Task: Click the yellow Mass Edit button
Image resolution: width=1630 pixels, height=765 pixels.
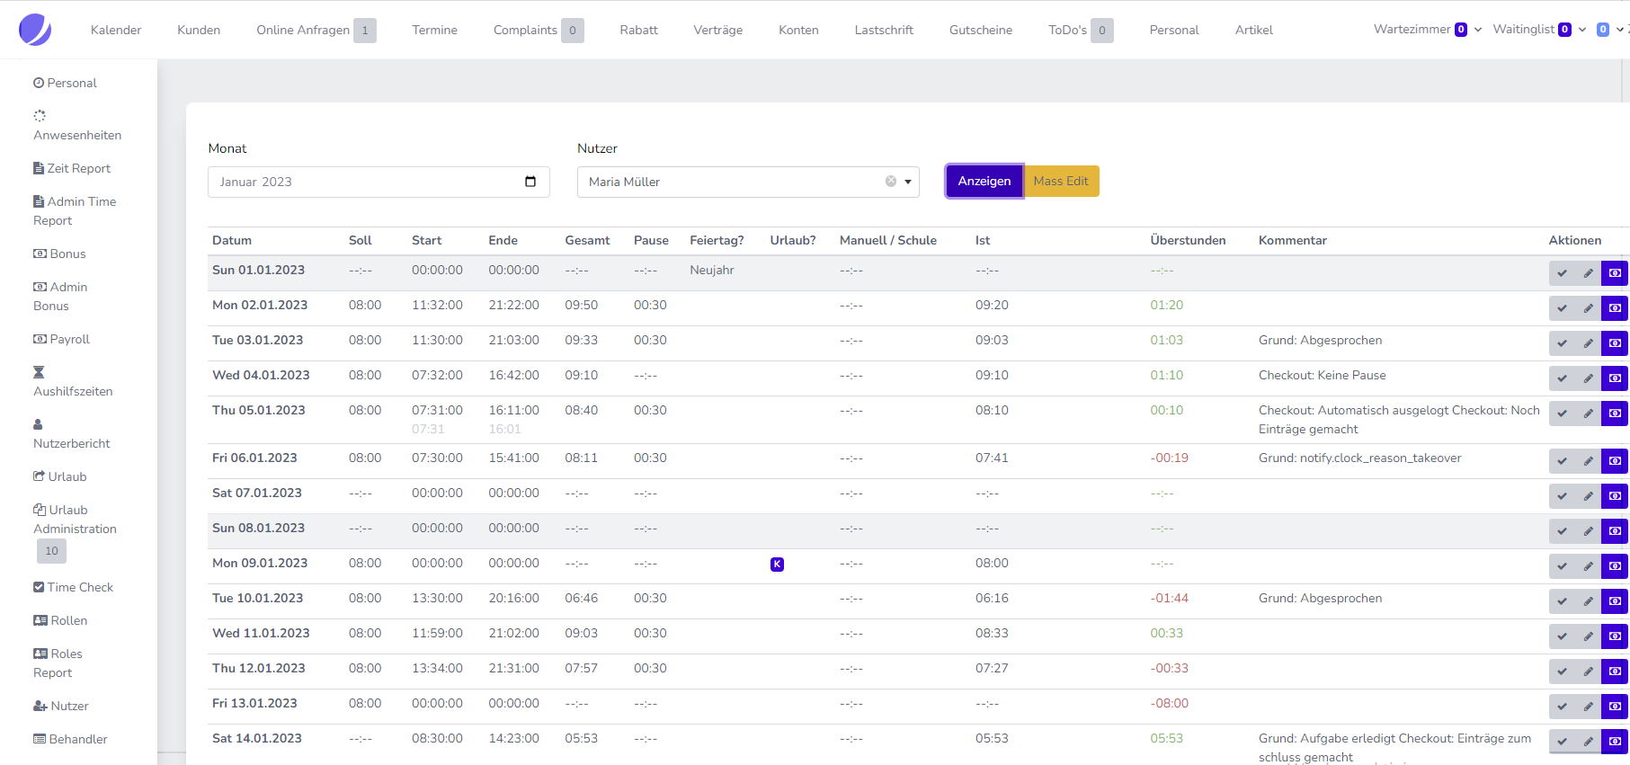Action: tap(1061, 181)
